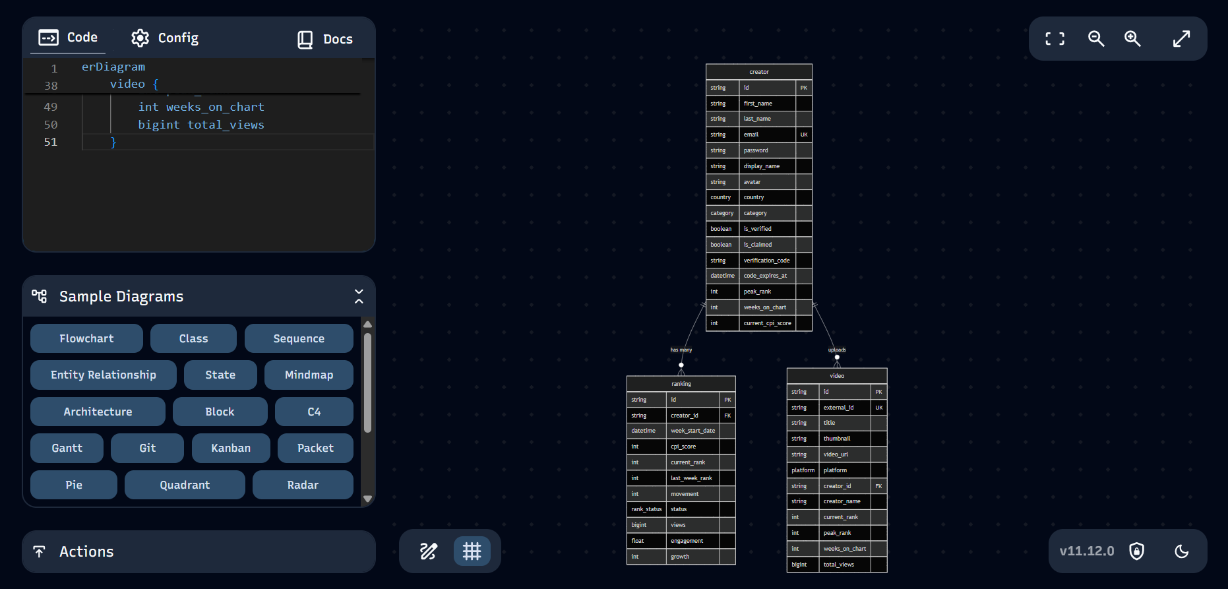1228x589 pixels.
Task: Open the Docs link
Action: pos(324,40)
